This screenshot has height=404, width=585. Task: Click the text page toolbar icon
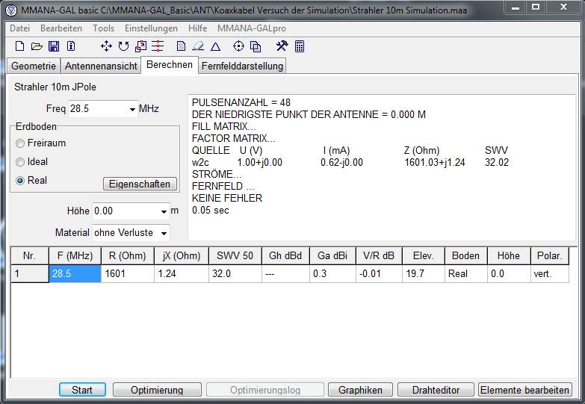point(181,46)
